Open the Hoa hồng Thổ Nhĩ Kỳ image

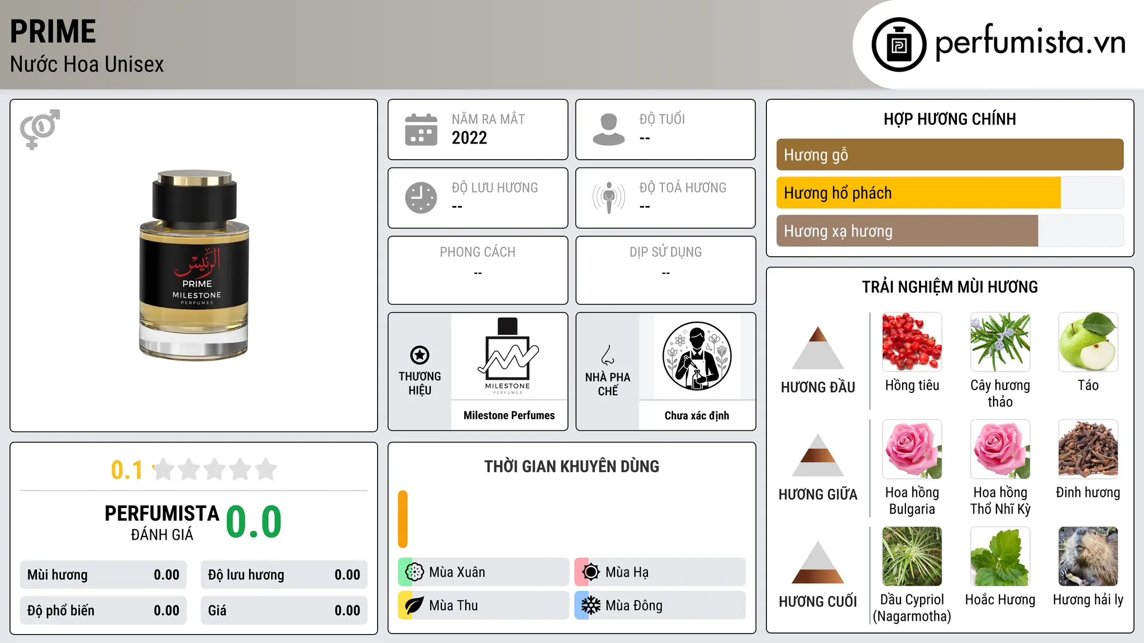[x=1000, y=449]
